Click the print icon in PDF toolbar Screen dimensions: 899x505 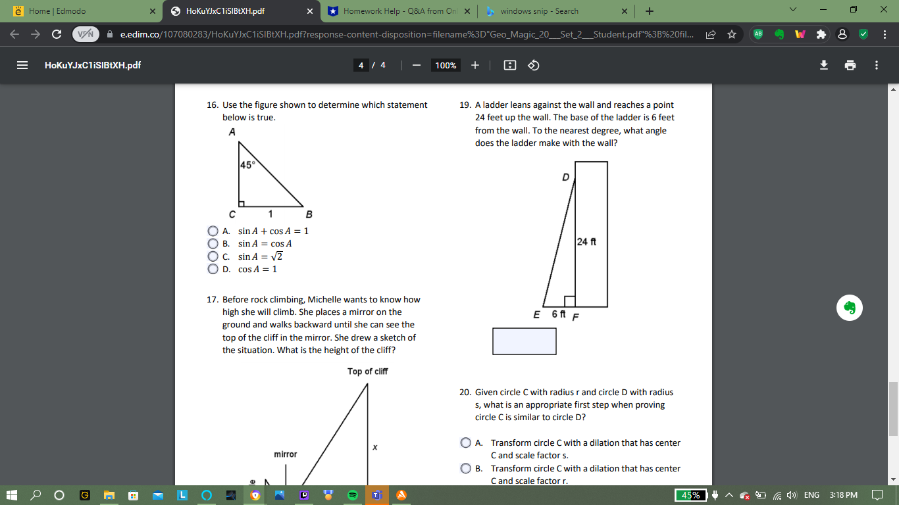[x=850, y=65]
